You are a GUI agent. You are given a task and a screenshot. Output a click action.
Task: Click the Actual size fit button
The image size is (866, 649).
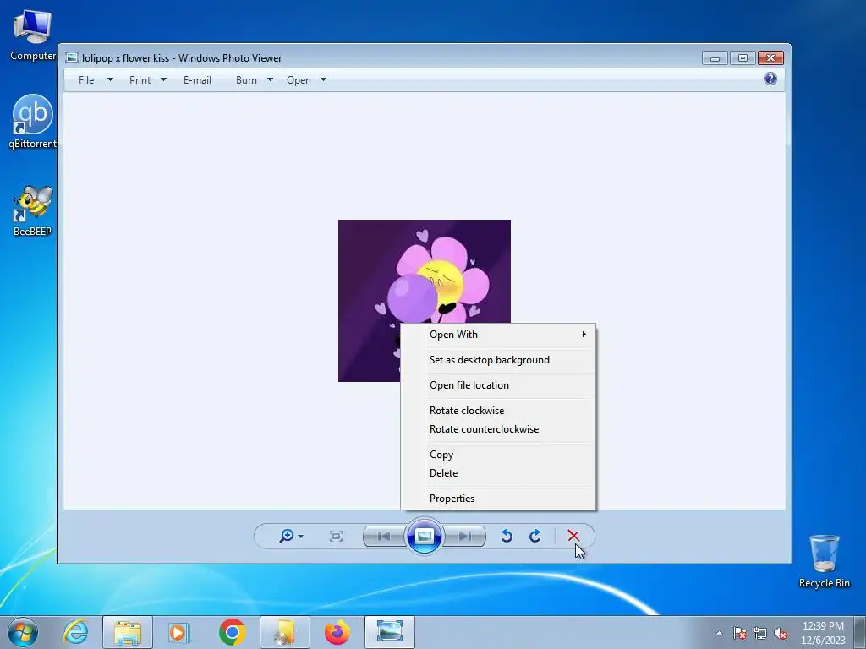pos(336,536)
